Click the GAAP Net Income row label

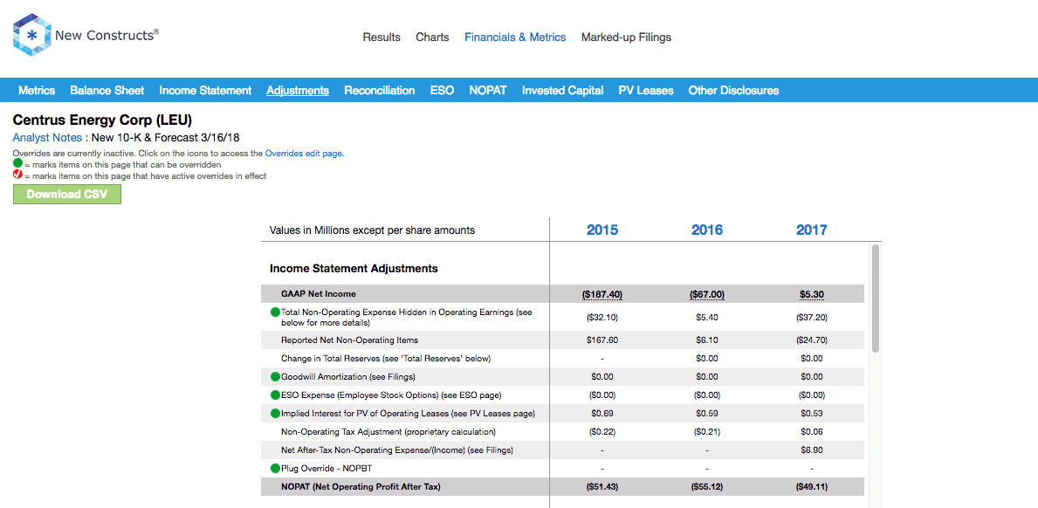click(320, 293)
